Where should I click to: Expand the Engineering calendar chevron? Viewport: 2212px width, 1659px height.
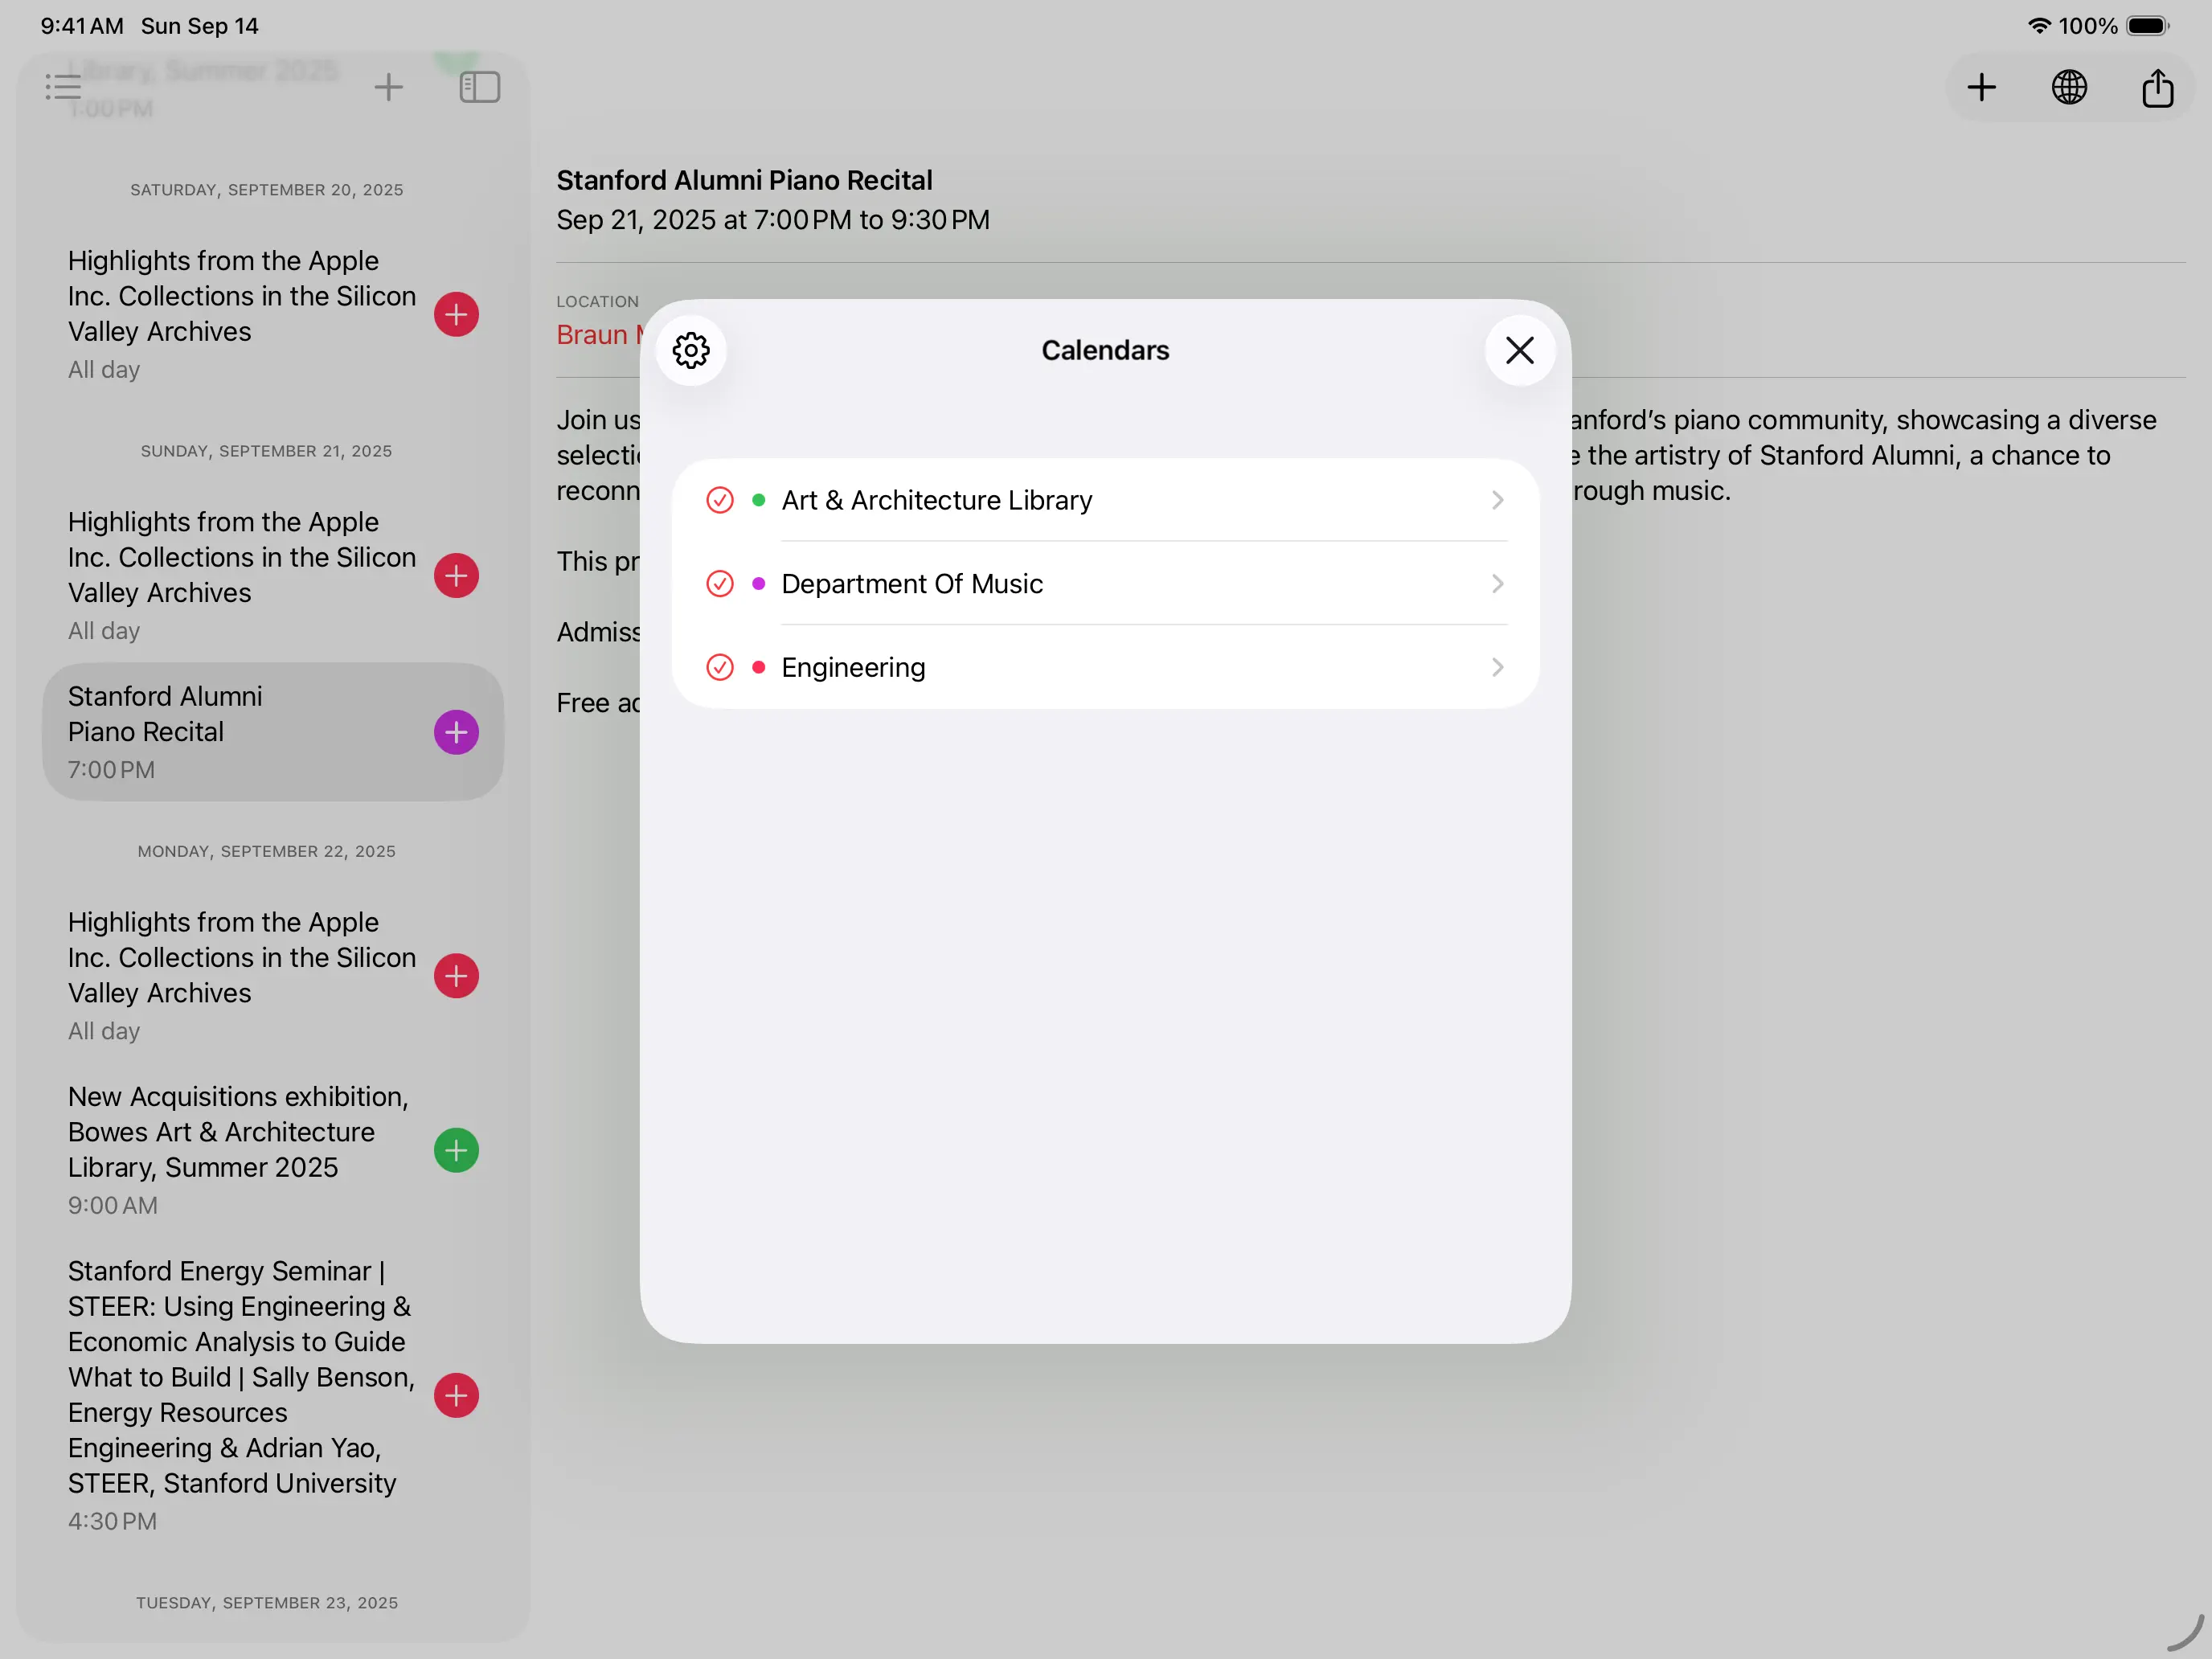[1497, 667]
